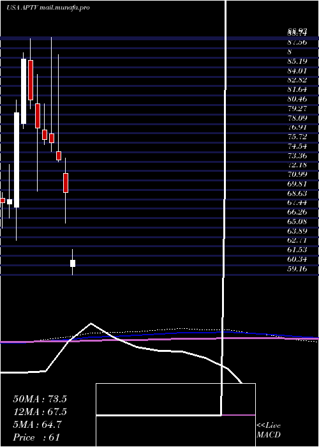Image resolution: width=319 pixels, height=447 pixels.
Task: Click the 60.34 price axis label
Action: pos(297,259)
